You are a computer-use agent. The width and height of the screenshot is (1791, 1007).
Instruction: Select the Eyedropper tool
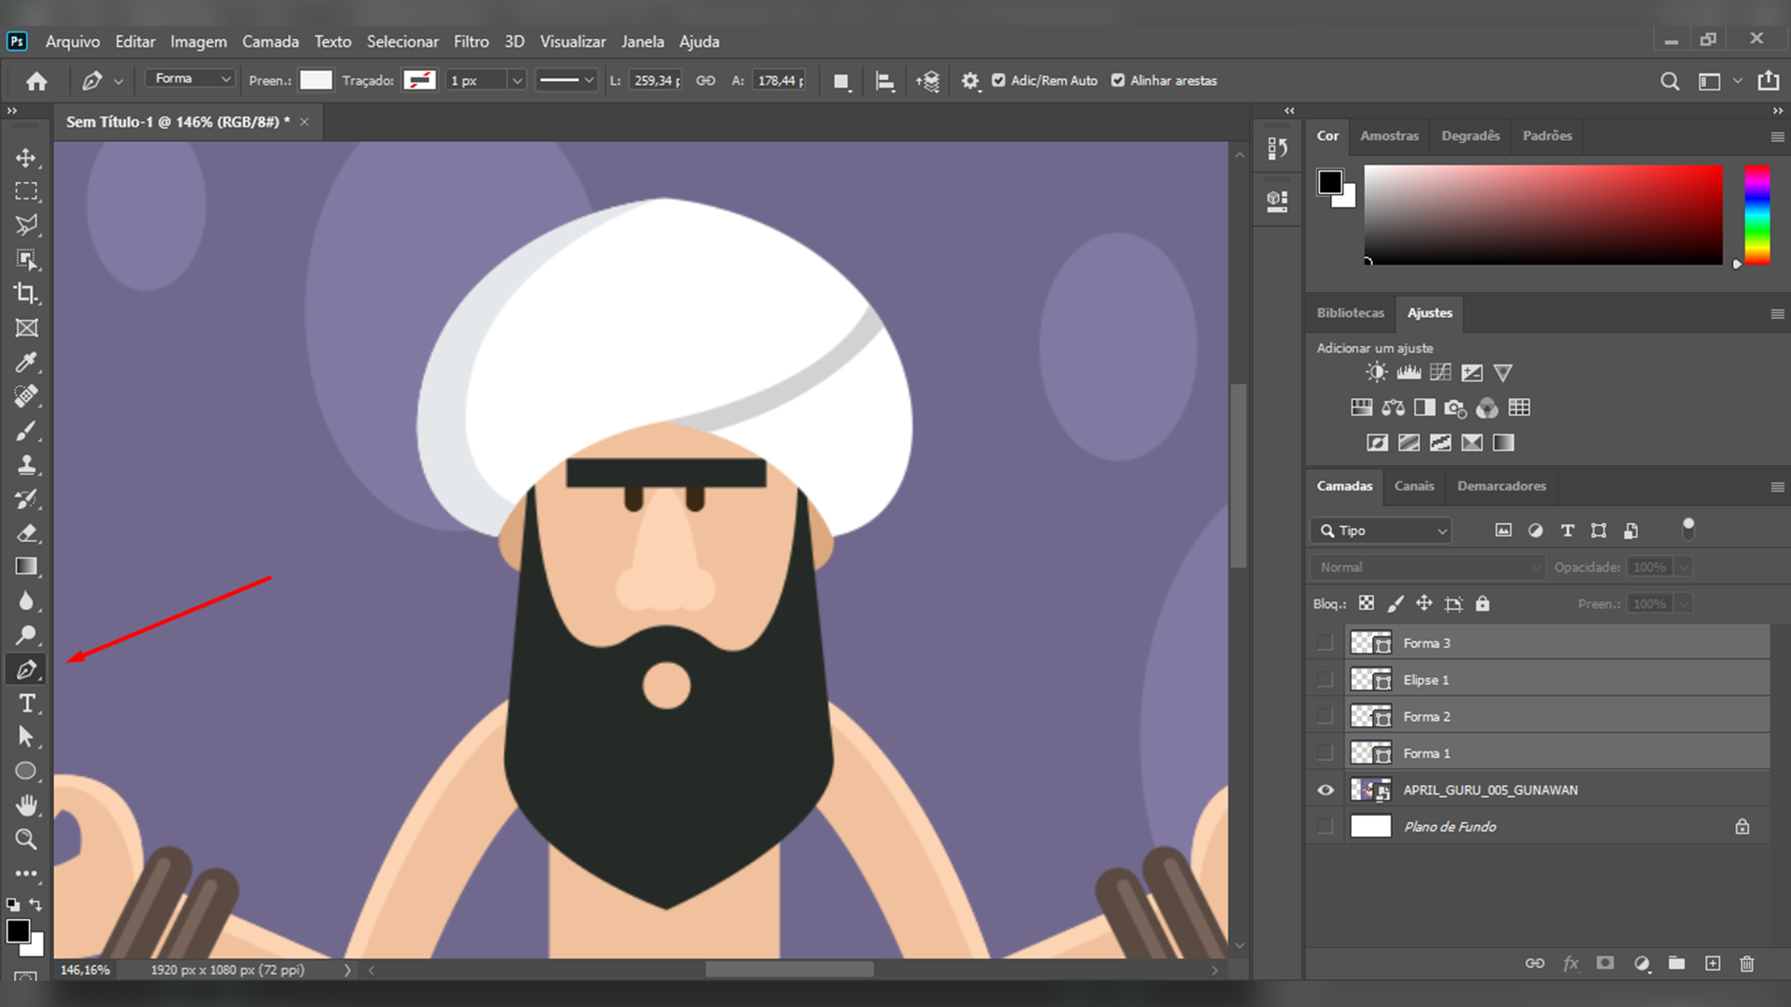(x=26, y=362)
